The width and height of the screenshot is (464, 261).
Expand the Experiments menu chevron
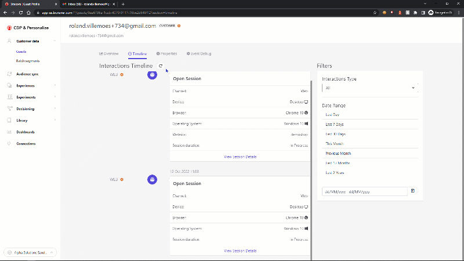click(x=55, y=97)
